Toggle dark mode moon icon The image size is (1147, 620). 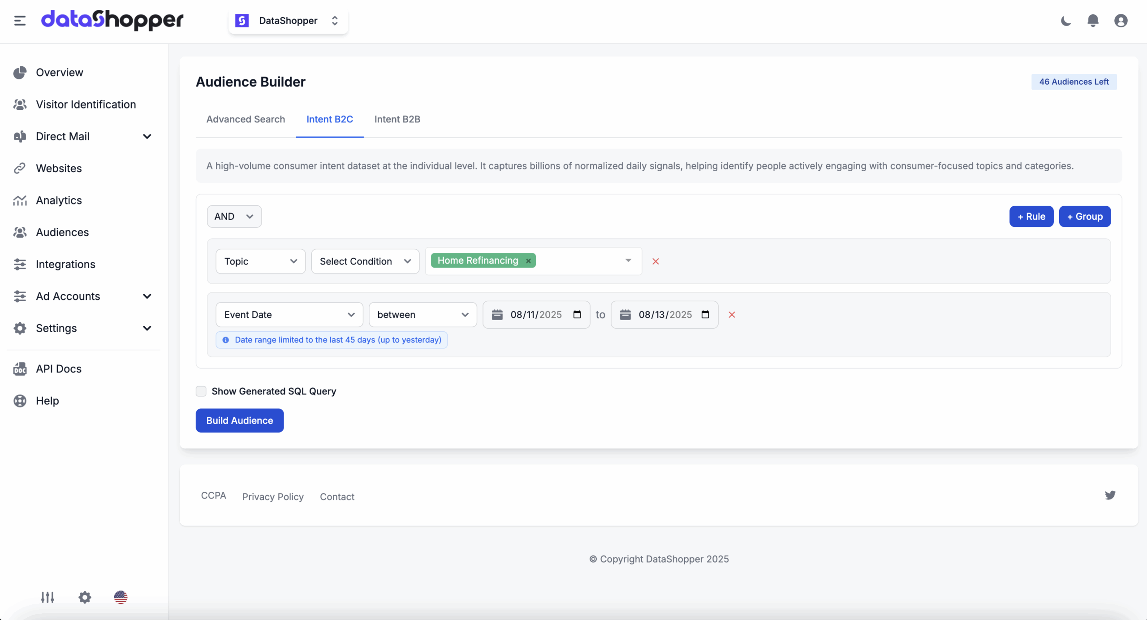coord(1066,21)
